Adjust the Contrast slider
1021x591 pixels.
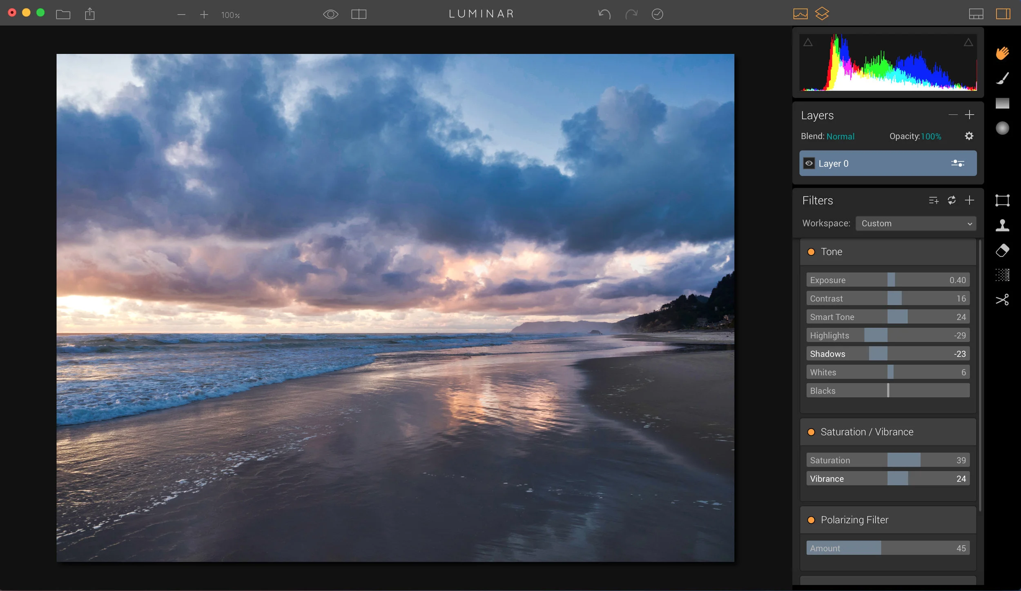tap(888, 298)
